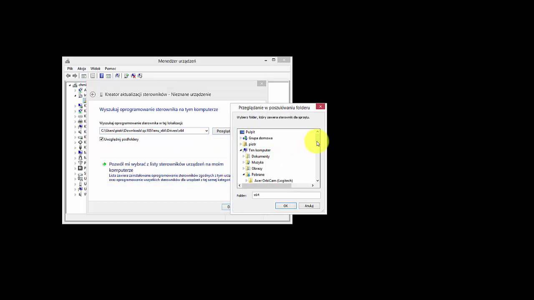This screenshot has width=534, height=300.
Task: Close the driver update wizard with X
Action: [x=262, y=83]
